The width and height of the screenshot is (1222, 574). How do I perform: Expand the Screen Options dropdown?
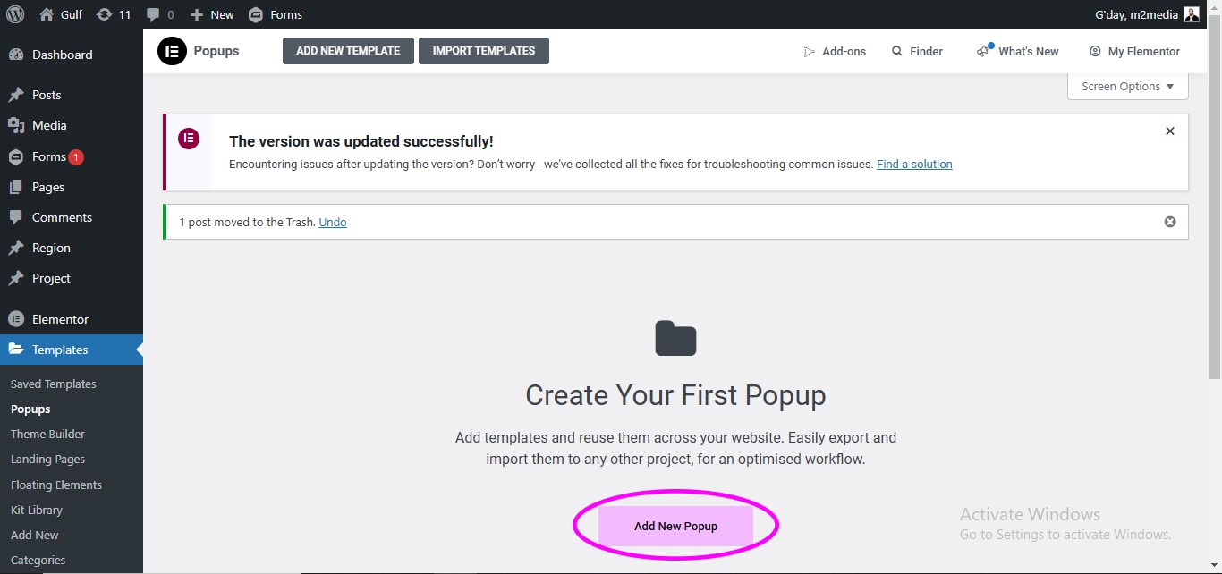(1128, 87)
